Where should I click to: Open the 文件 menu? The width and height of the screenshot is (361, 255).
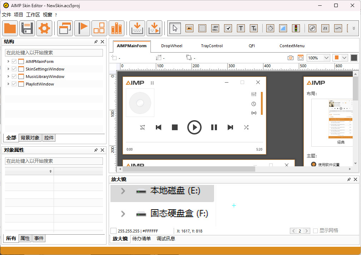tap(6, 15)
